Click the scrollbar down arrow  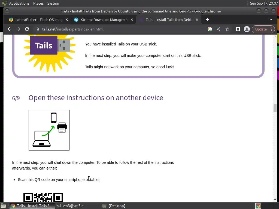tap(275, 200)
